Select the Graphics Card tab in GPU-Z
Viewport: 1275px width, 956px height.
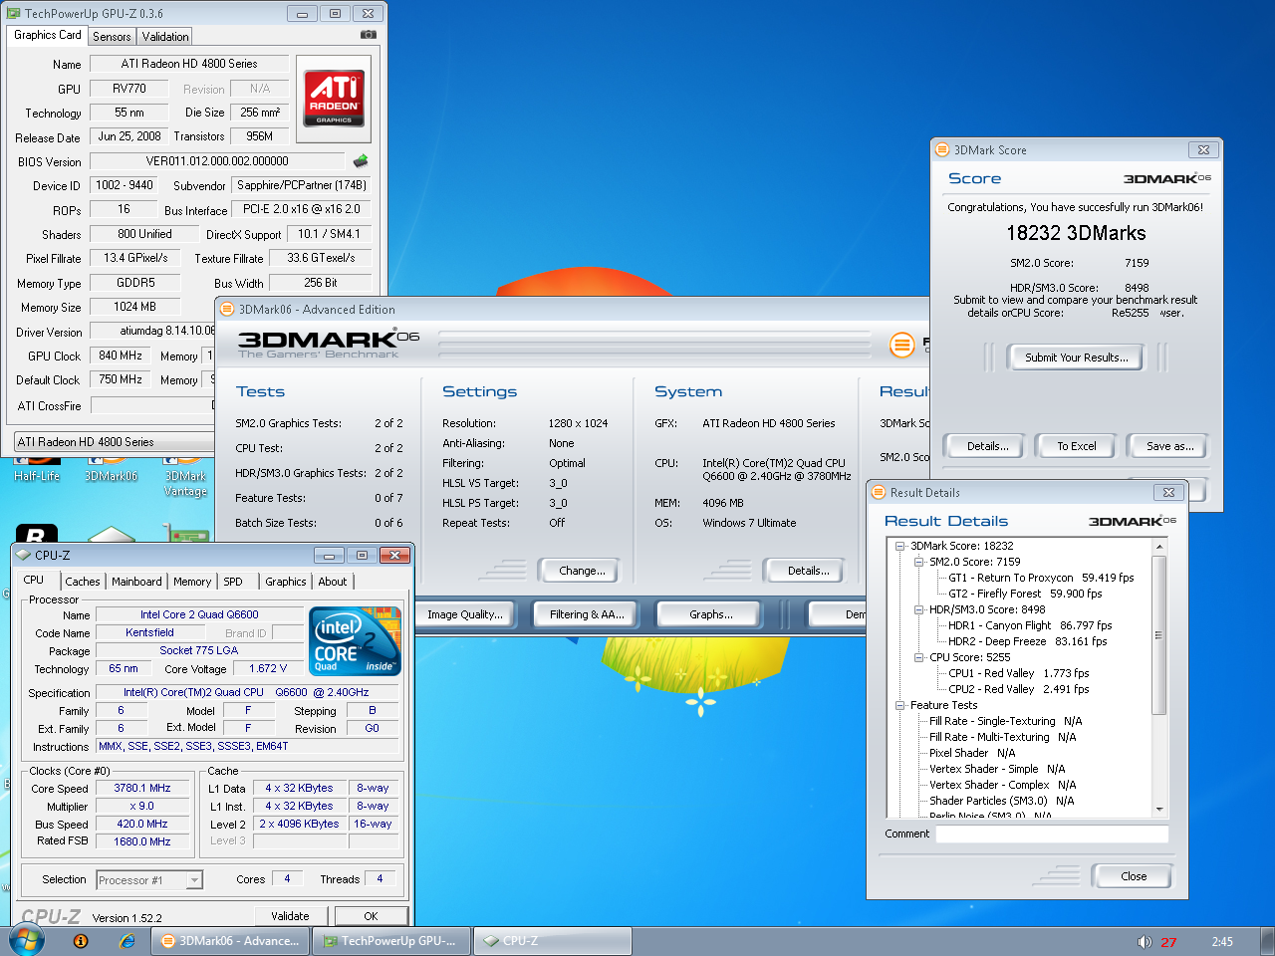tap(48, 35)
